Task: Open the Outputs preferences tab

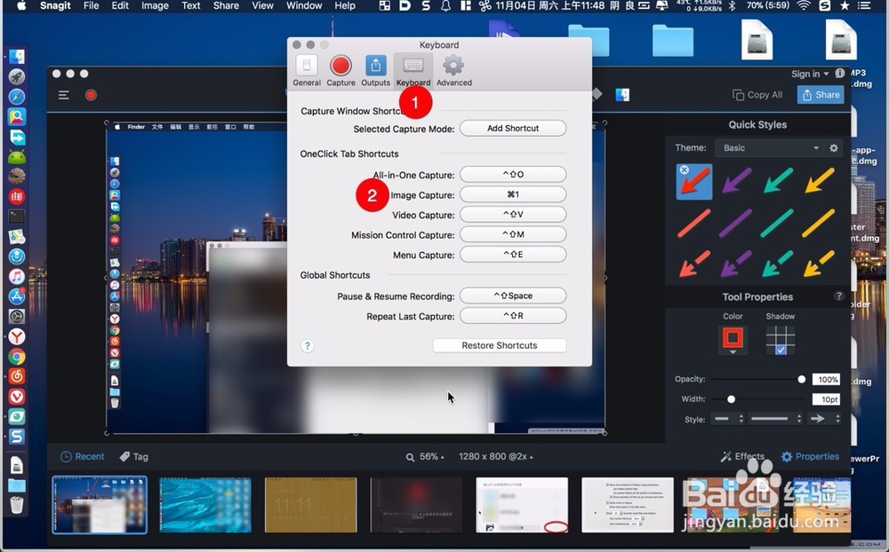Action: pyautogui.click(x=375, y=71)
